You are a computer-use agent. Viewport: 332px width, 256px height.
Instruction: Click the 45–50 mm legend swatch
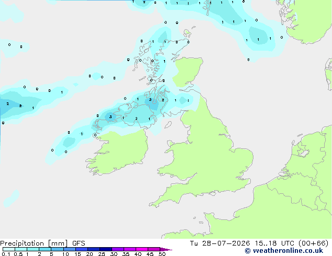tap(154, 249)
